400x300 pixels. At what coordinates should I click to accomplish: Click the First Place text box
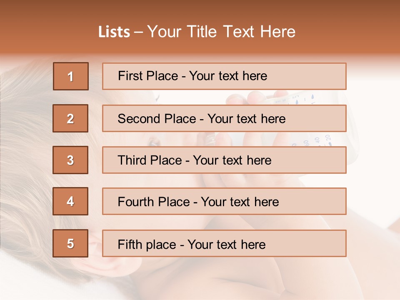224,76
